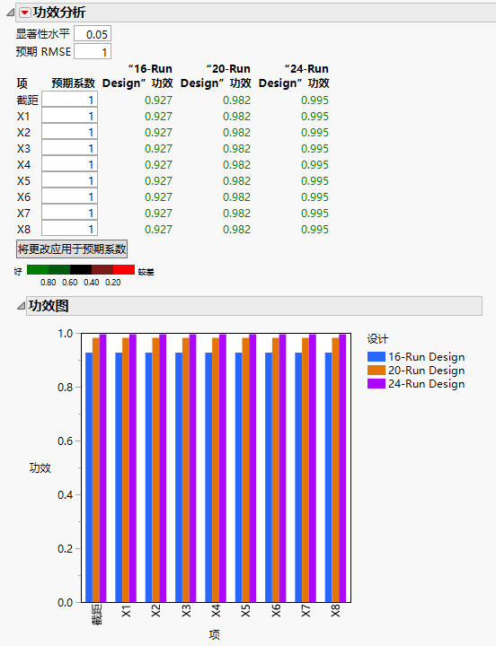The height and width of the screenshot is (646, 496).
Task: Click the black legend color swatch
Action: pos(81,270)
